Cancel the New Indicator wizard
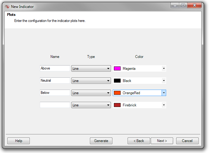The width and height of the screenshot is (209, 153). coord(187,141)
